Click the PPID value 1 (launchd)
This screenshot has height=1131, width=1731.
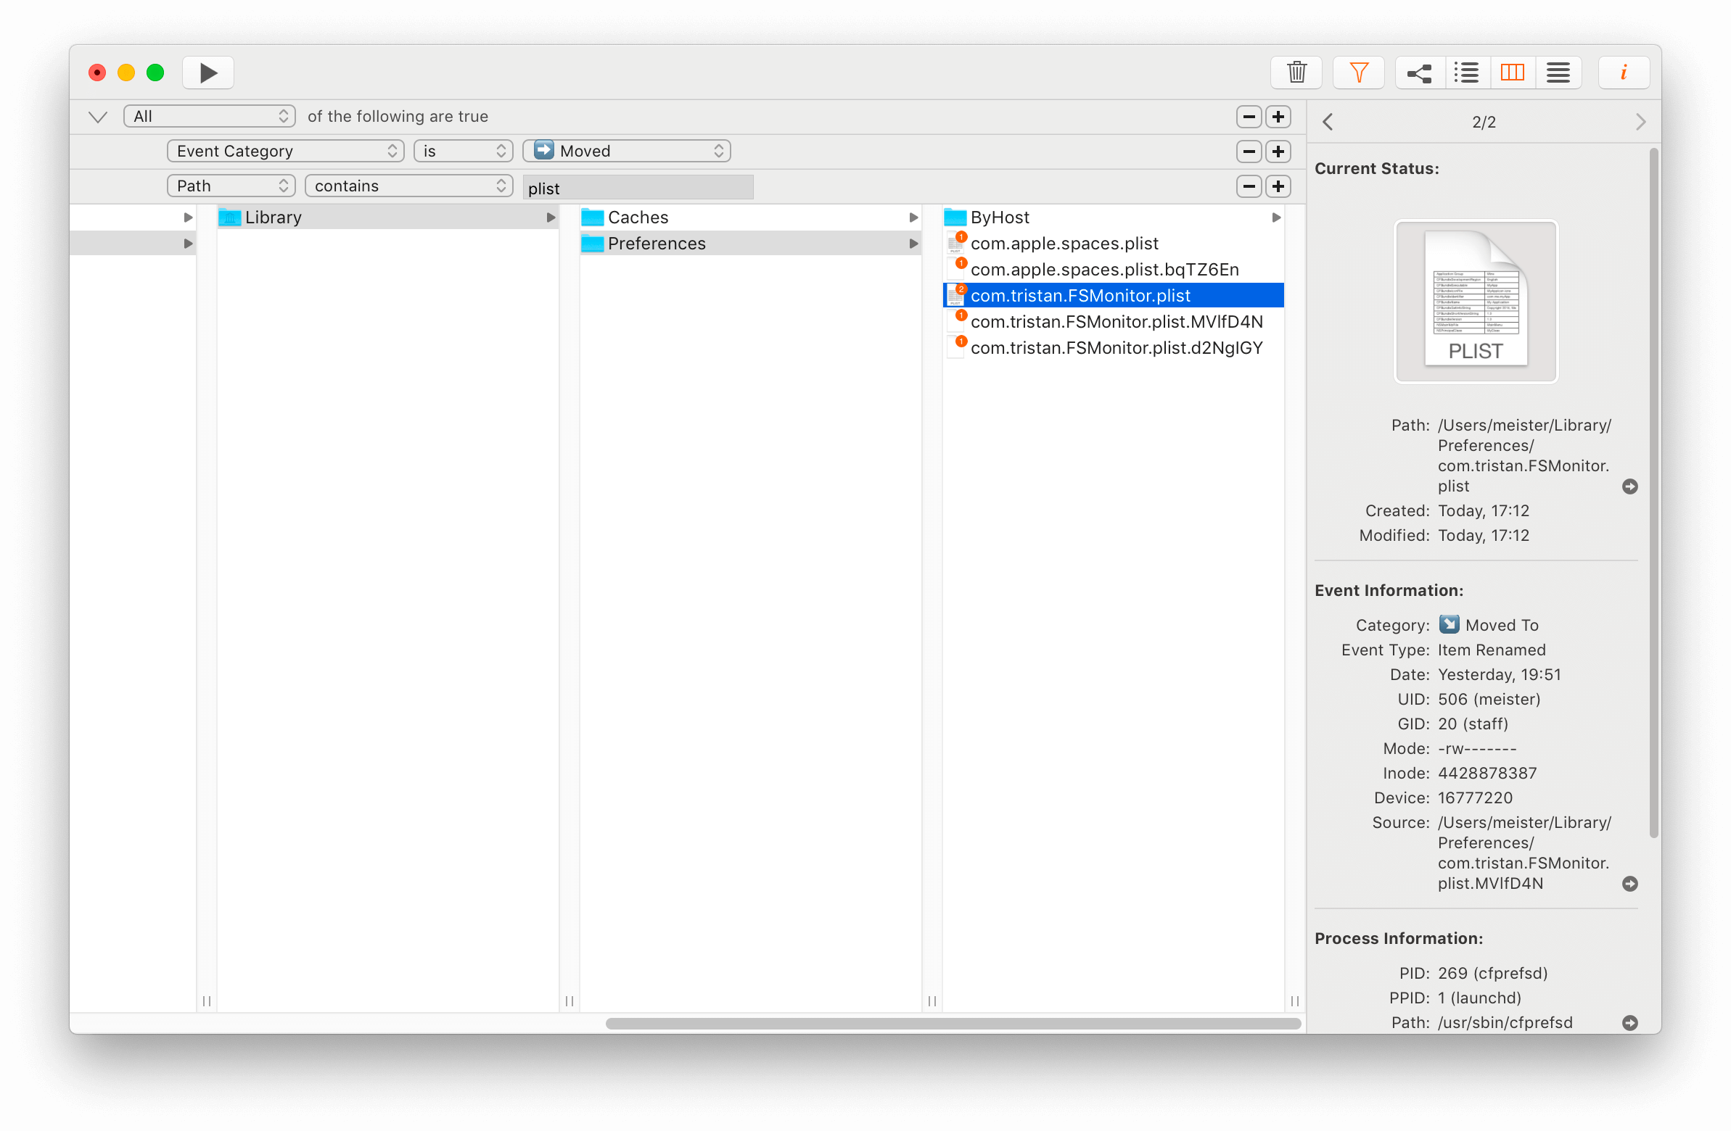coord(1479,998)
